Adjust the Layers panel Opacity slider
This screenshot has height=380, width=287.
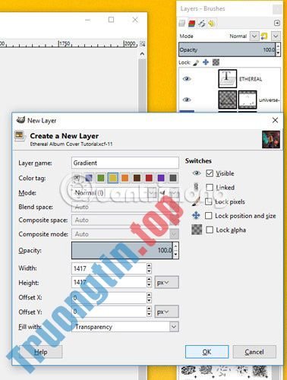tap(227, 49)
